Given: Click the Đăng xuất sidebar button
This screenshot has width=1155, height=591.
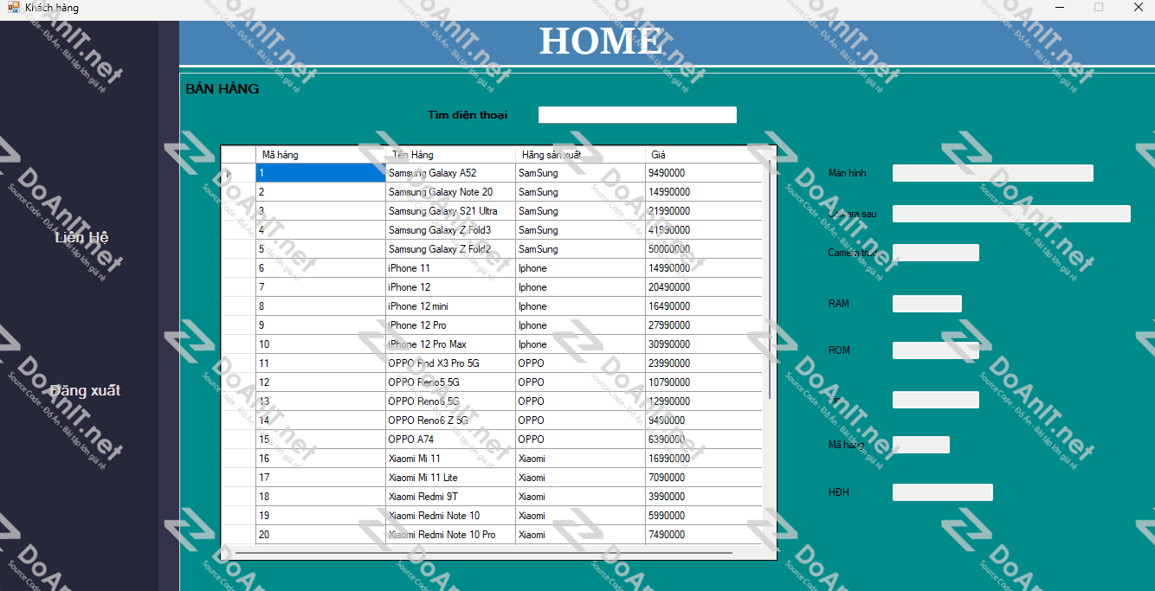Looking at the screenshot, I should [x=85, y=390].
